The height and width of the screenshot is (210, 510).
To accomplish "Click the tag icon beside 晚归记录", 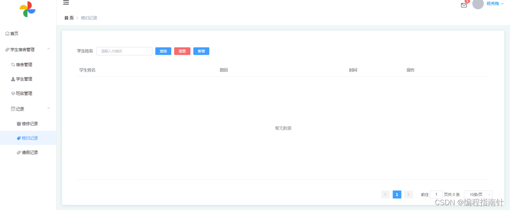I will click(19, 138).
